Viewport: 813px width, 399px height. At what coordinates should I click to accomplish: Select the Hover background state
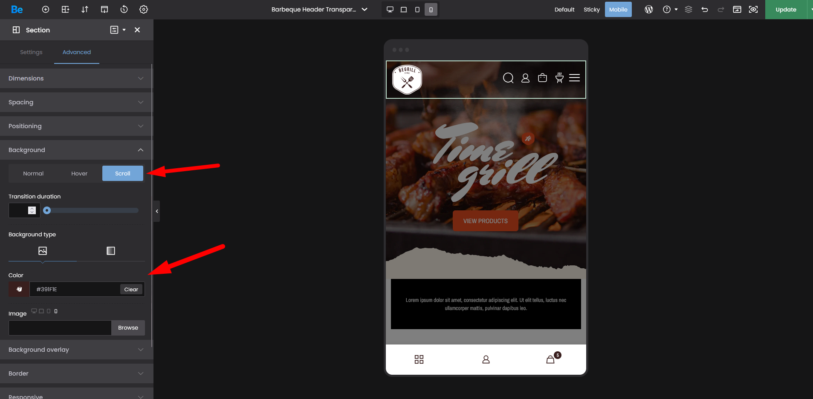pos(79,173)
